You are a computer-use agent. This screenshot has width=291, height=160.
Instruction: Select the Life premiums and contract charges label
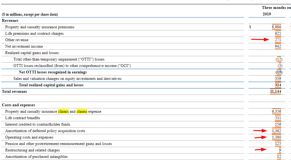[34, 33]
